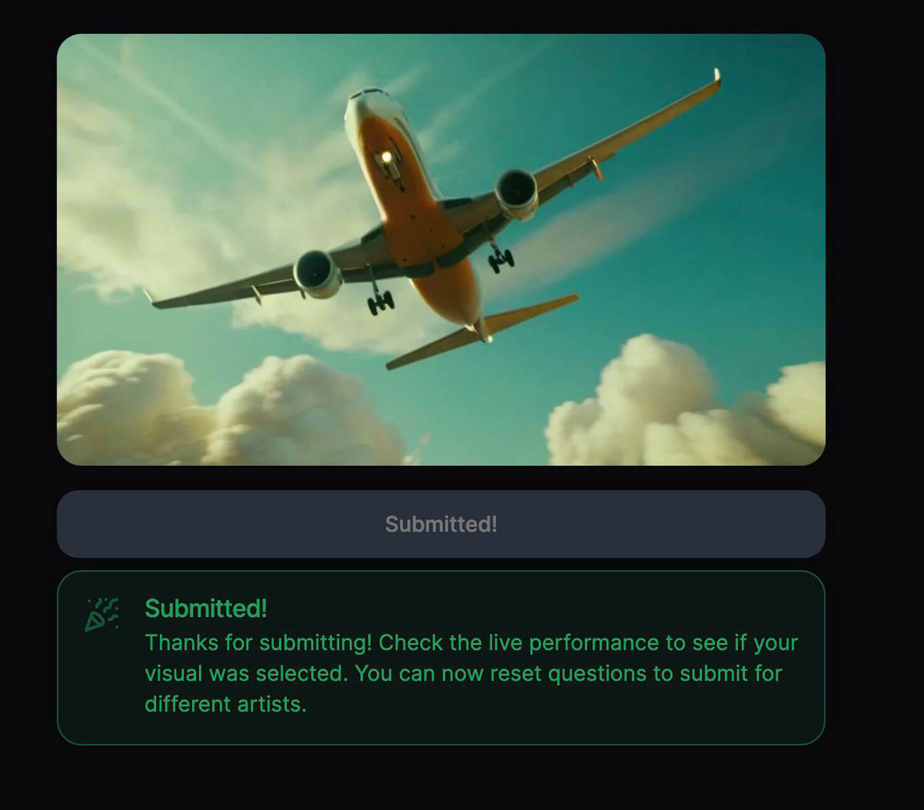Click the upturned winglet at upper right
This screenshot has width=924, height=810.
point(717,78)
